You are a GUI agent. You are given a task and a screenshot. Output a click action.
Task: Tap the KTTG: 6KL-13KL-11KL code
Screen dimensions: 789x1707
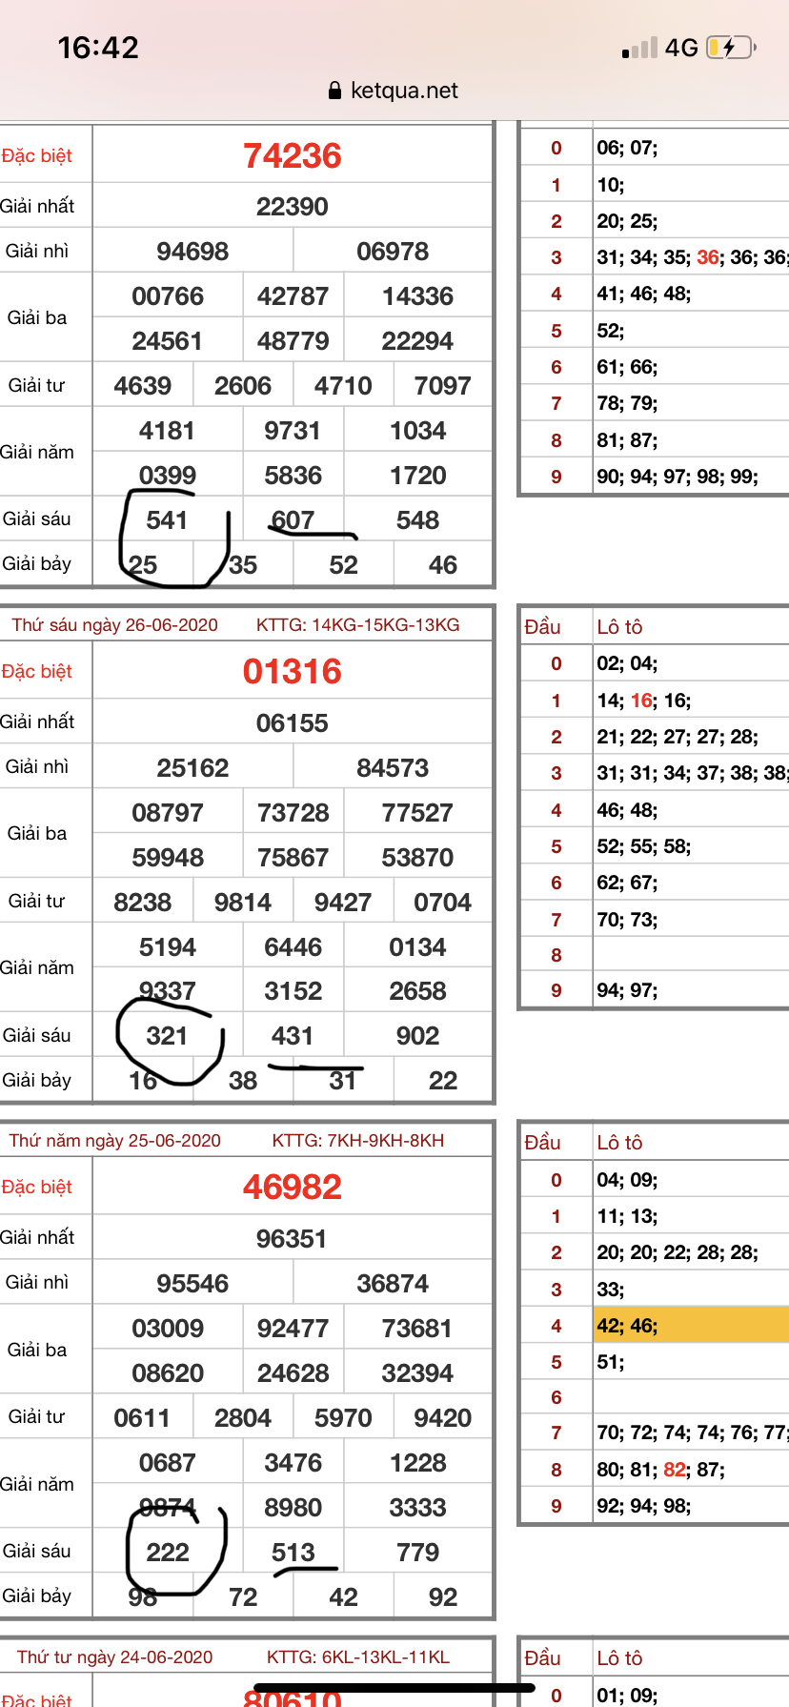coord(358,1657)
